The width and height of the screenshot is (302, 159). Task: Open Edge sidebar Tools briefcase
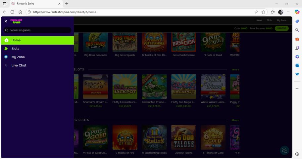[x=297, y=39]
